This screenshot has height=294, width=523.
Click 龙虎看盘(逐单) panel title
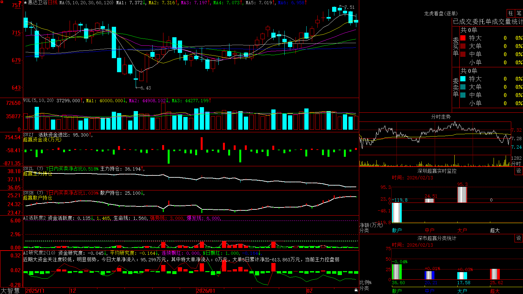[441, 13]
